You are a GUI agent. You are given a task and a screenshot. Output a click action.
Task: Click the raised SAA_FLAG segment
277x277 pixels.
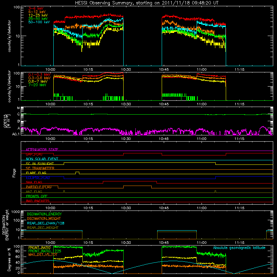130,181
